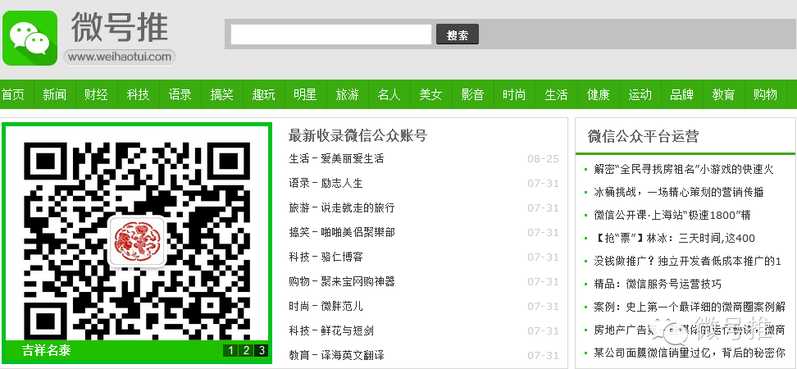Open the 明星 category
The height and width of the screenshot is (369, 797).
[305, 94]
